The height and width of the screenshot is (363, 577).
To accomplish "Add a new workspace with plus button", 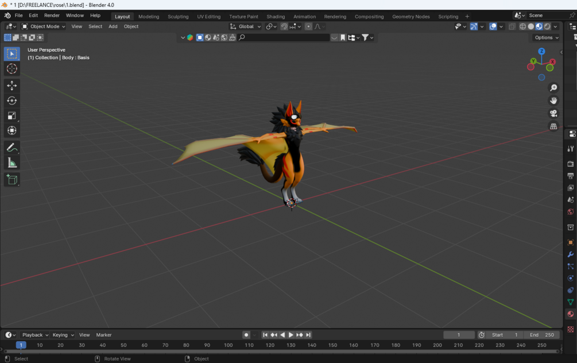I will pyautogui.click(x=467, y=17).
